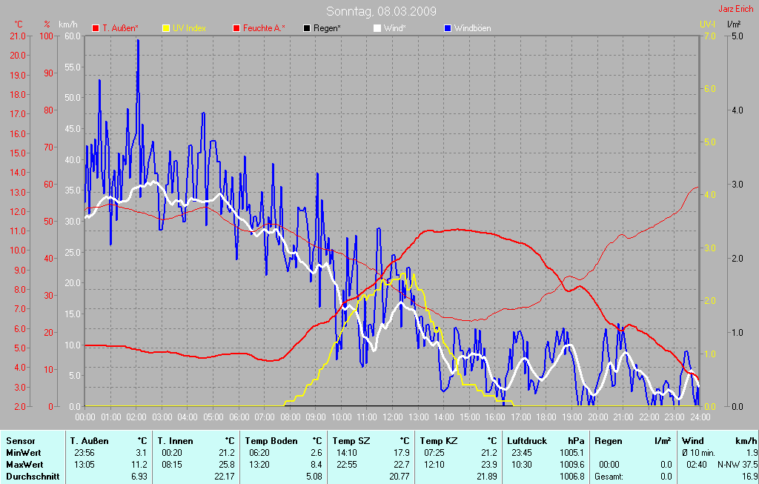Click Temp SZ average 20.77

(400, 477)
